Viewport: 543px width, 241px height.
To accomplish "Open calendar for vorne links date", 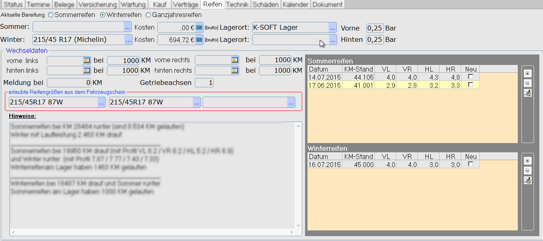I will 87,60.
